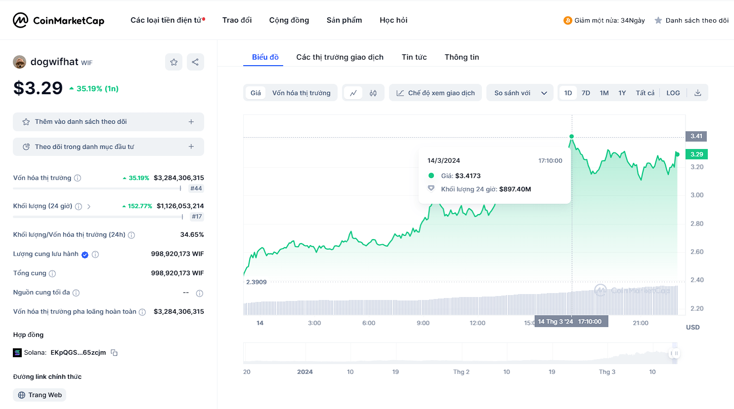Click Bitcoin halving countdown icon
This screenshot has width=734, height=409.
tap(567, 20)
